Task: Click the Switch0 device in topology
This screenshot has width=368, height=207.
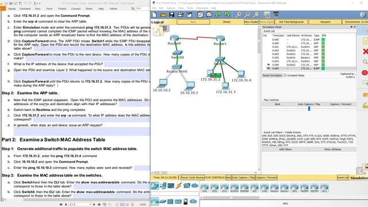Action: point(178,53)
